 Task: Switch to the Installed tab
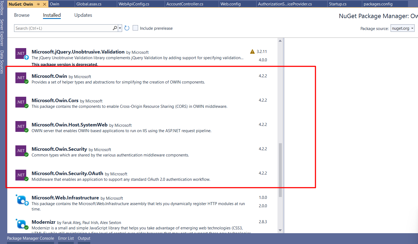[x=52, y=15]
